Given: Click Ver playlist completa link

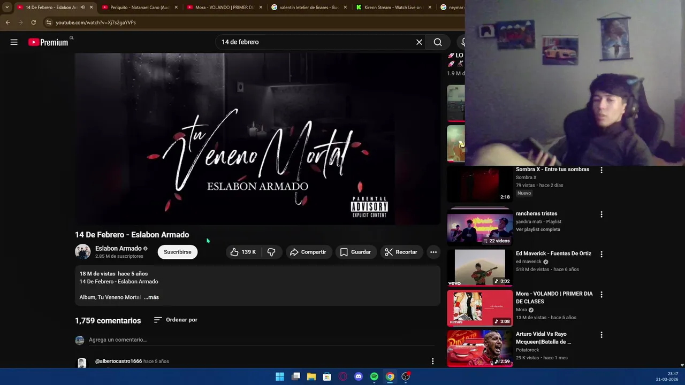Looking at the screenshot, I should [x=538, y=229].
